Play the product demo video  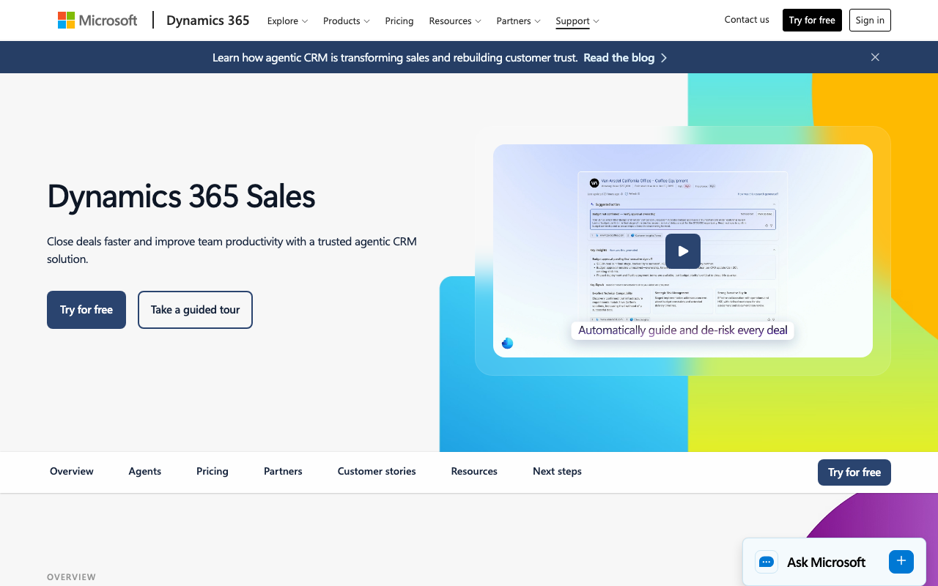pos(683,251)
